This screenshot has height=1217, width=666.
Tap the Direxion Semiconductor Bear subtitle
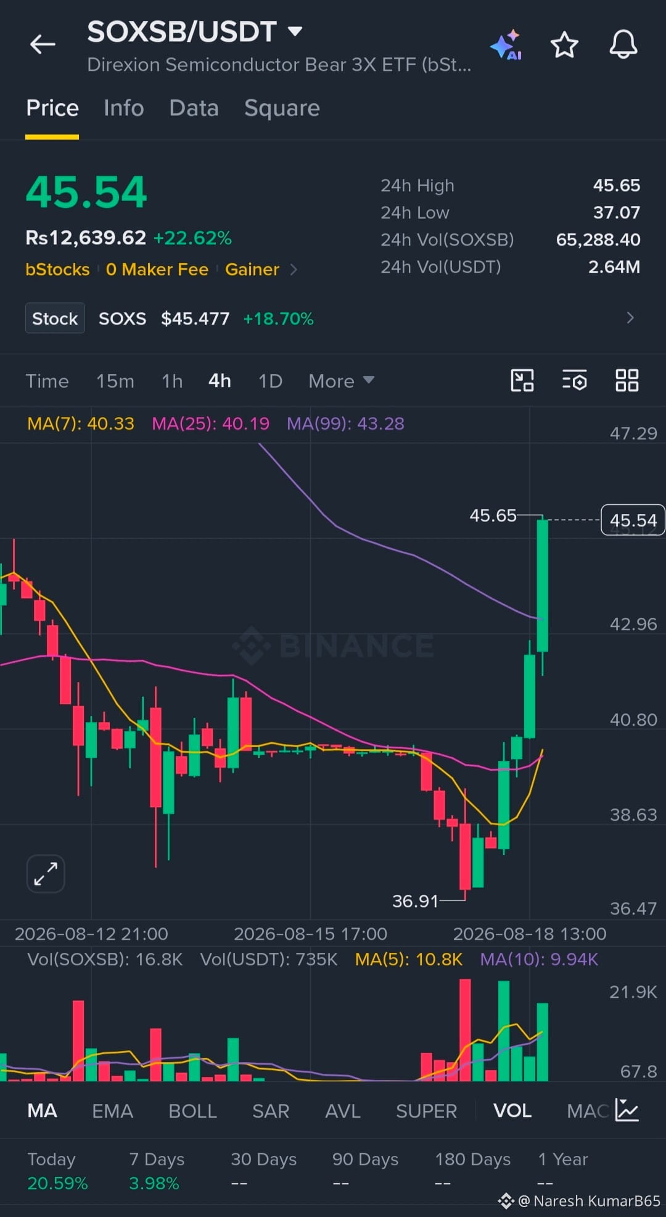pyautogui.click(x=279, y=65)
